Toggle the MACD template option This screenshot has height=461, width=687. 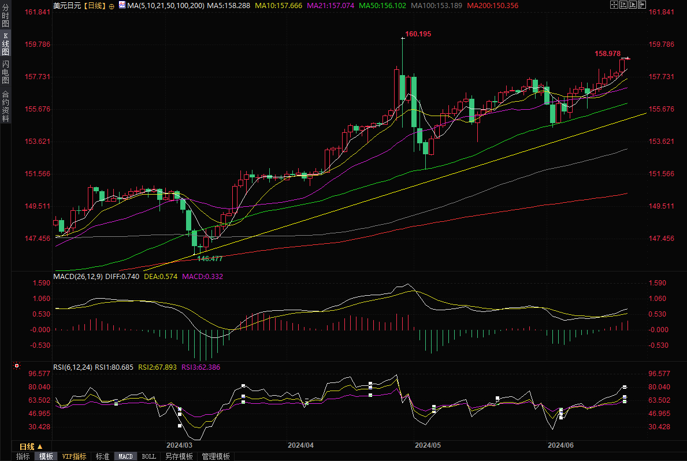(x=125, y=456)
